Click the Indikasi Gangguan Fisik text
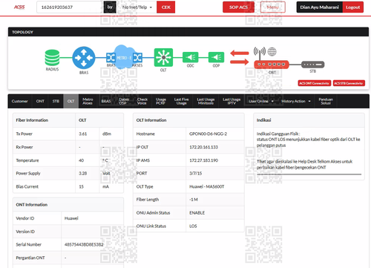 [x=278, y=134]
